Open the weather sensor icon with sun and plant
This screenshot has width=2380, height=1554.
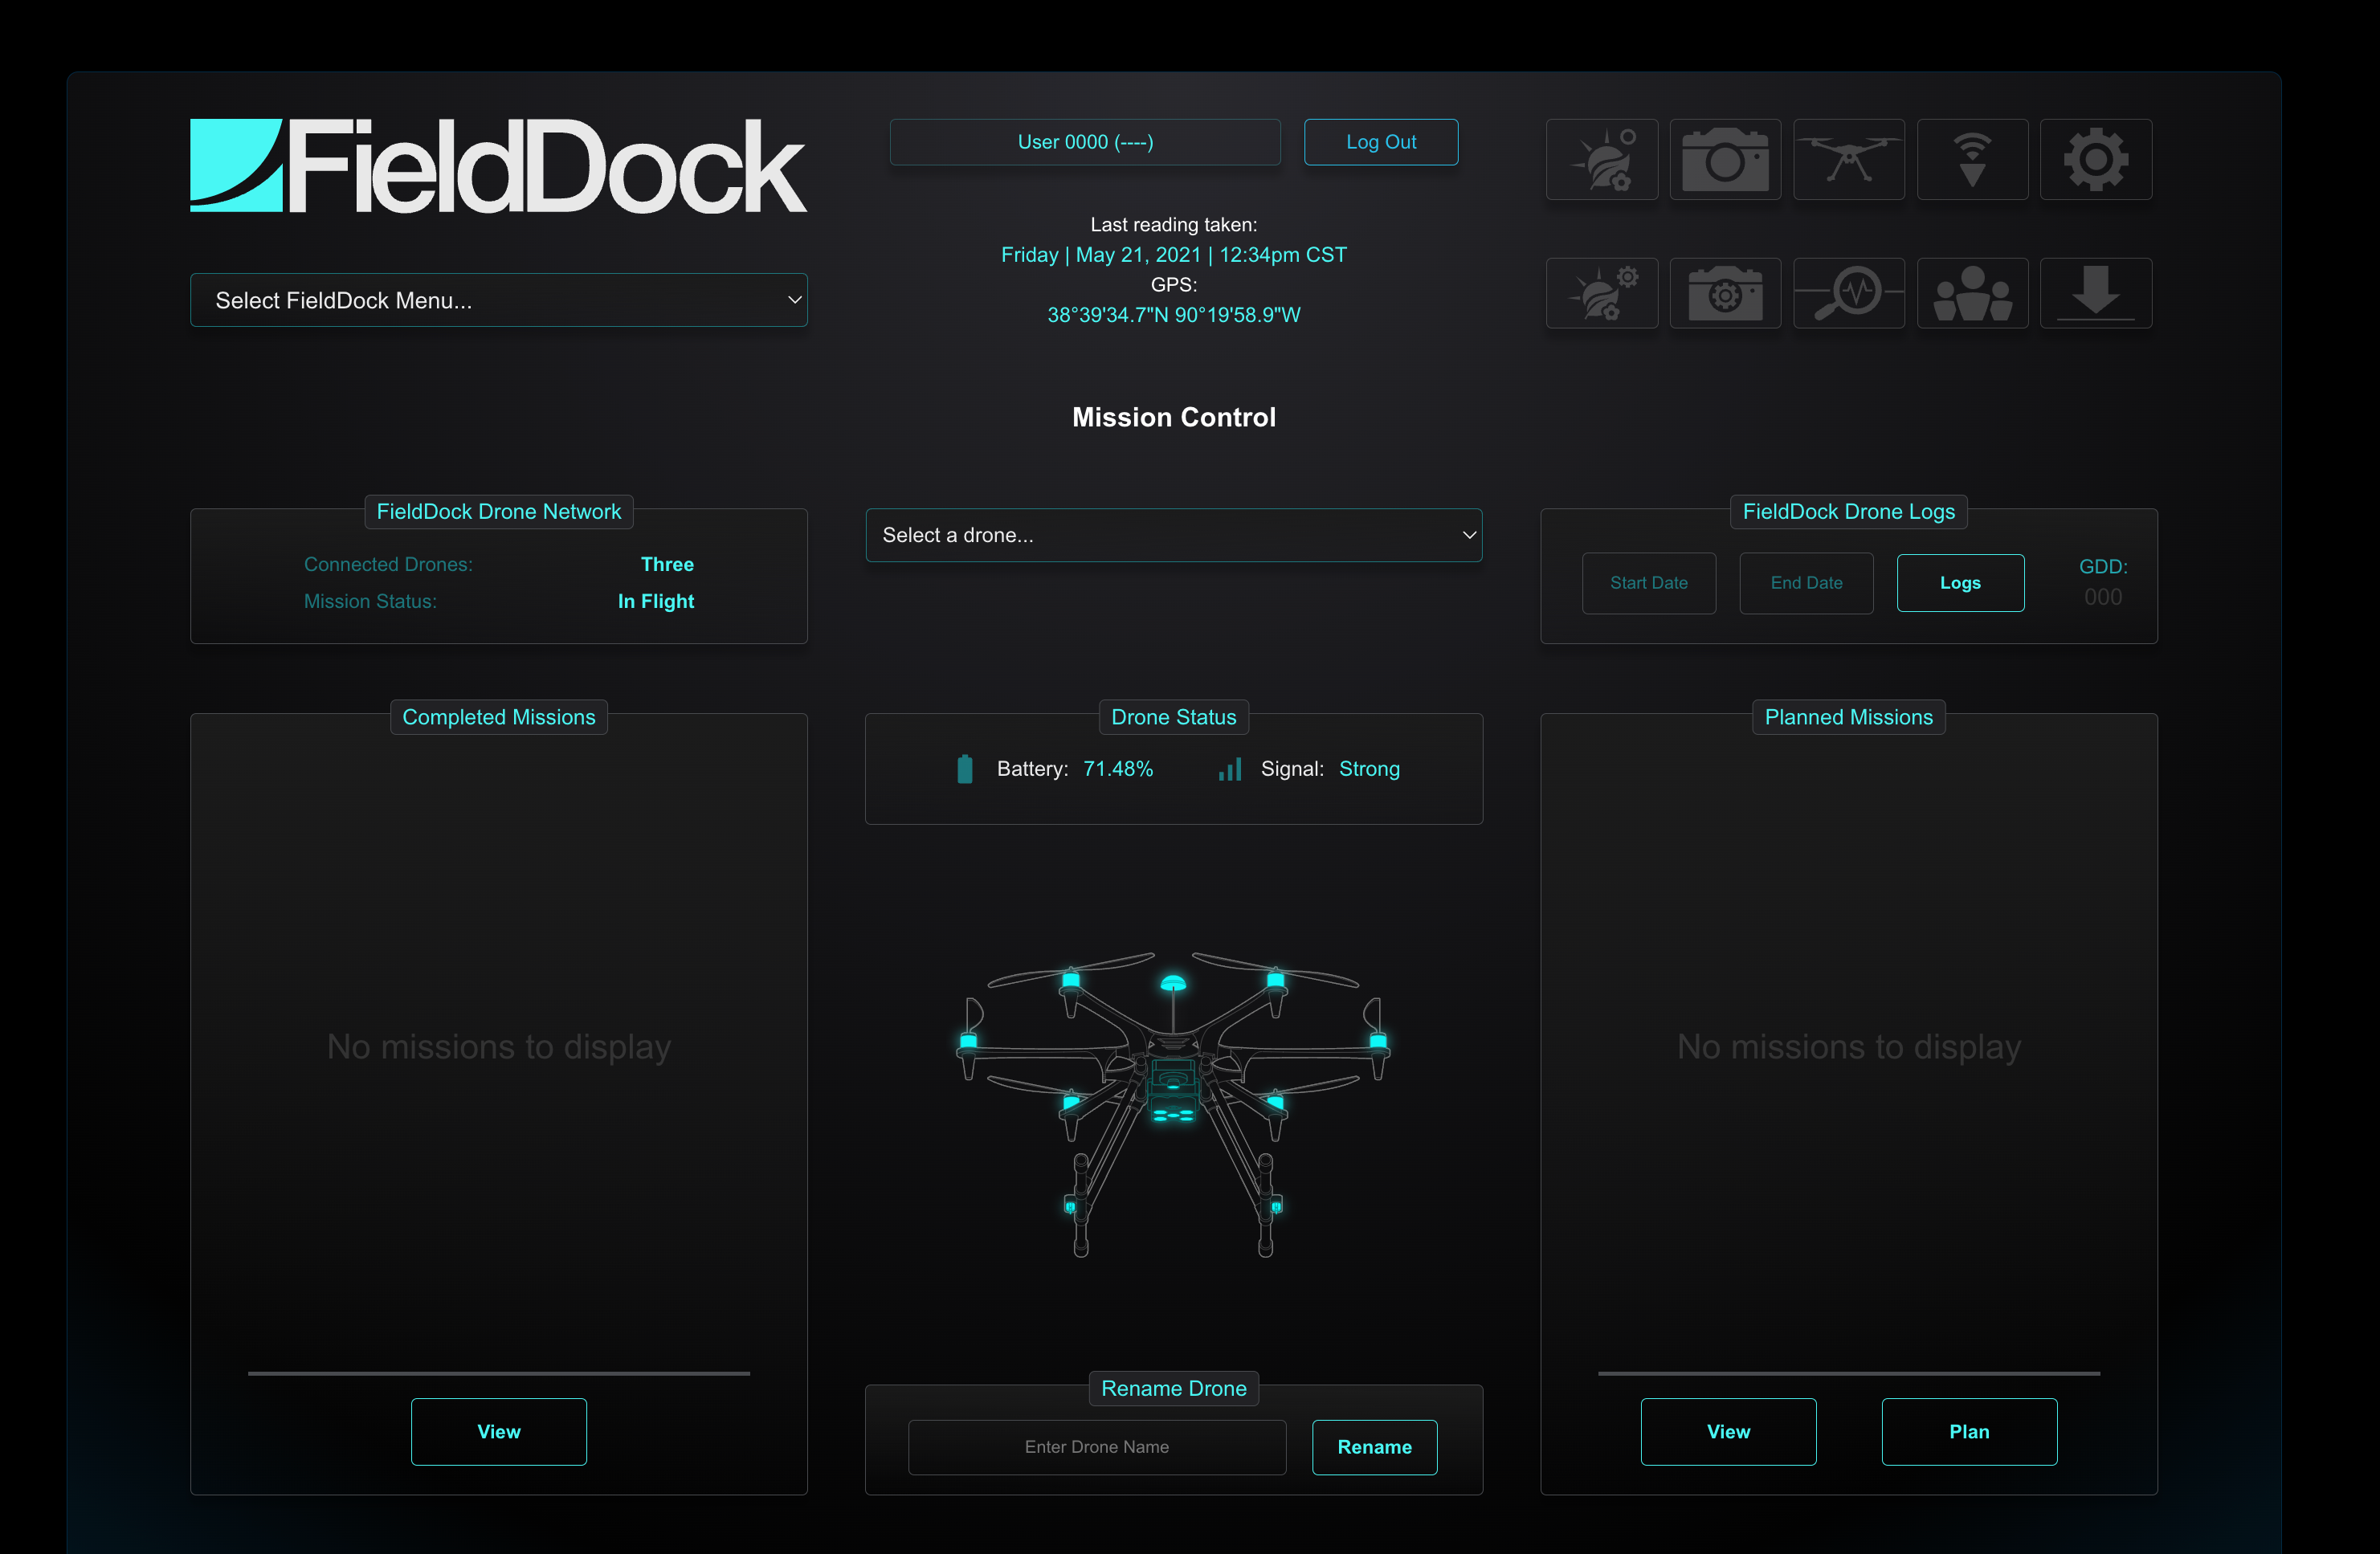click(x=1601, y=159)
